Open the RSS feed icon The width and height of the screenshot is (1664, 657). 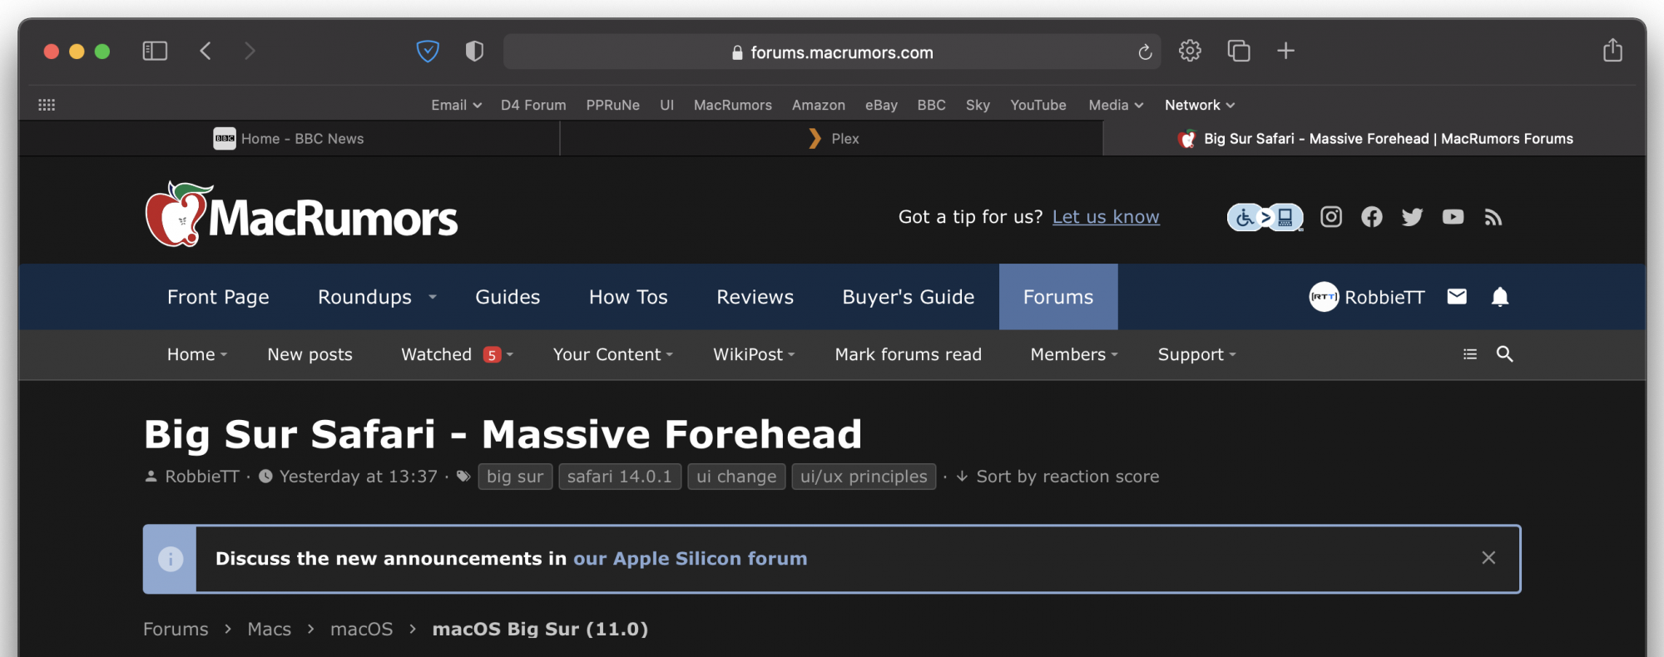(x=1493, y=217)
